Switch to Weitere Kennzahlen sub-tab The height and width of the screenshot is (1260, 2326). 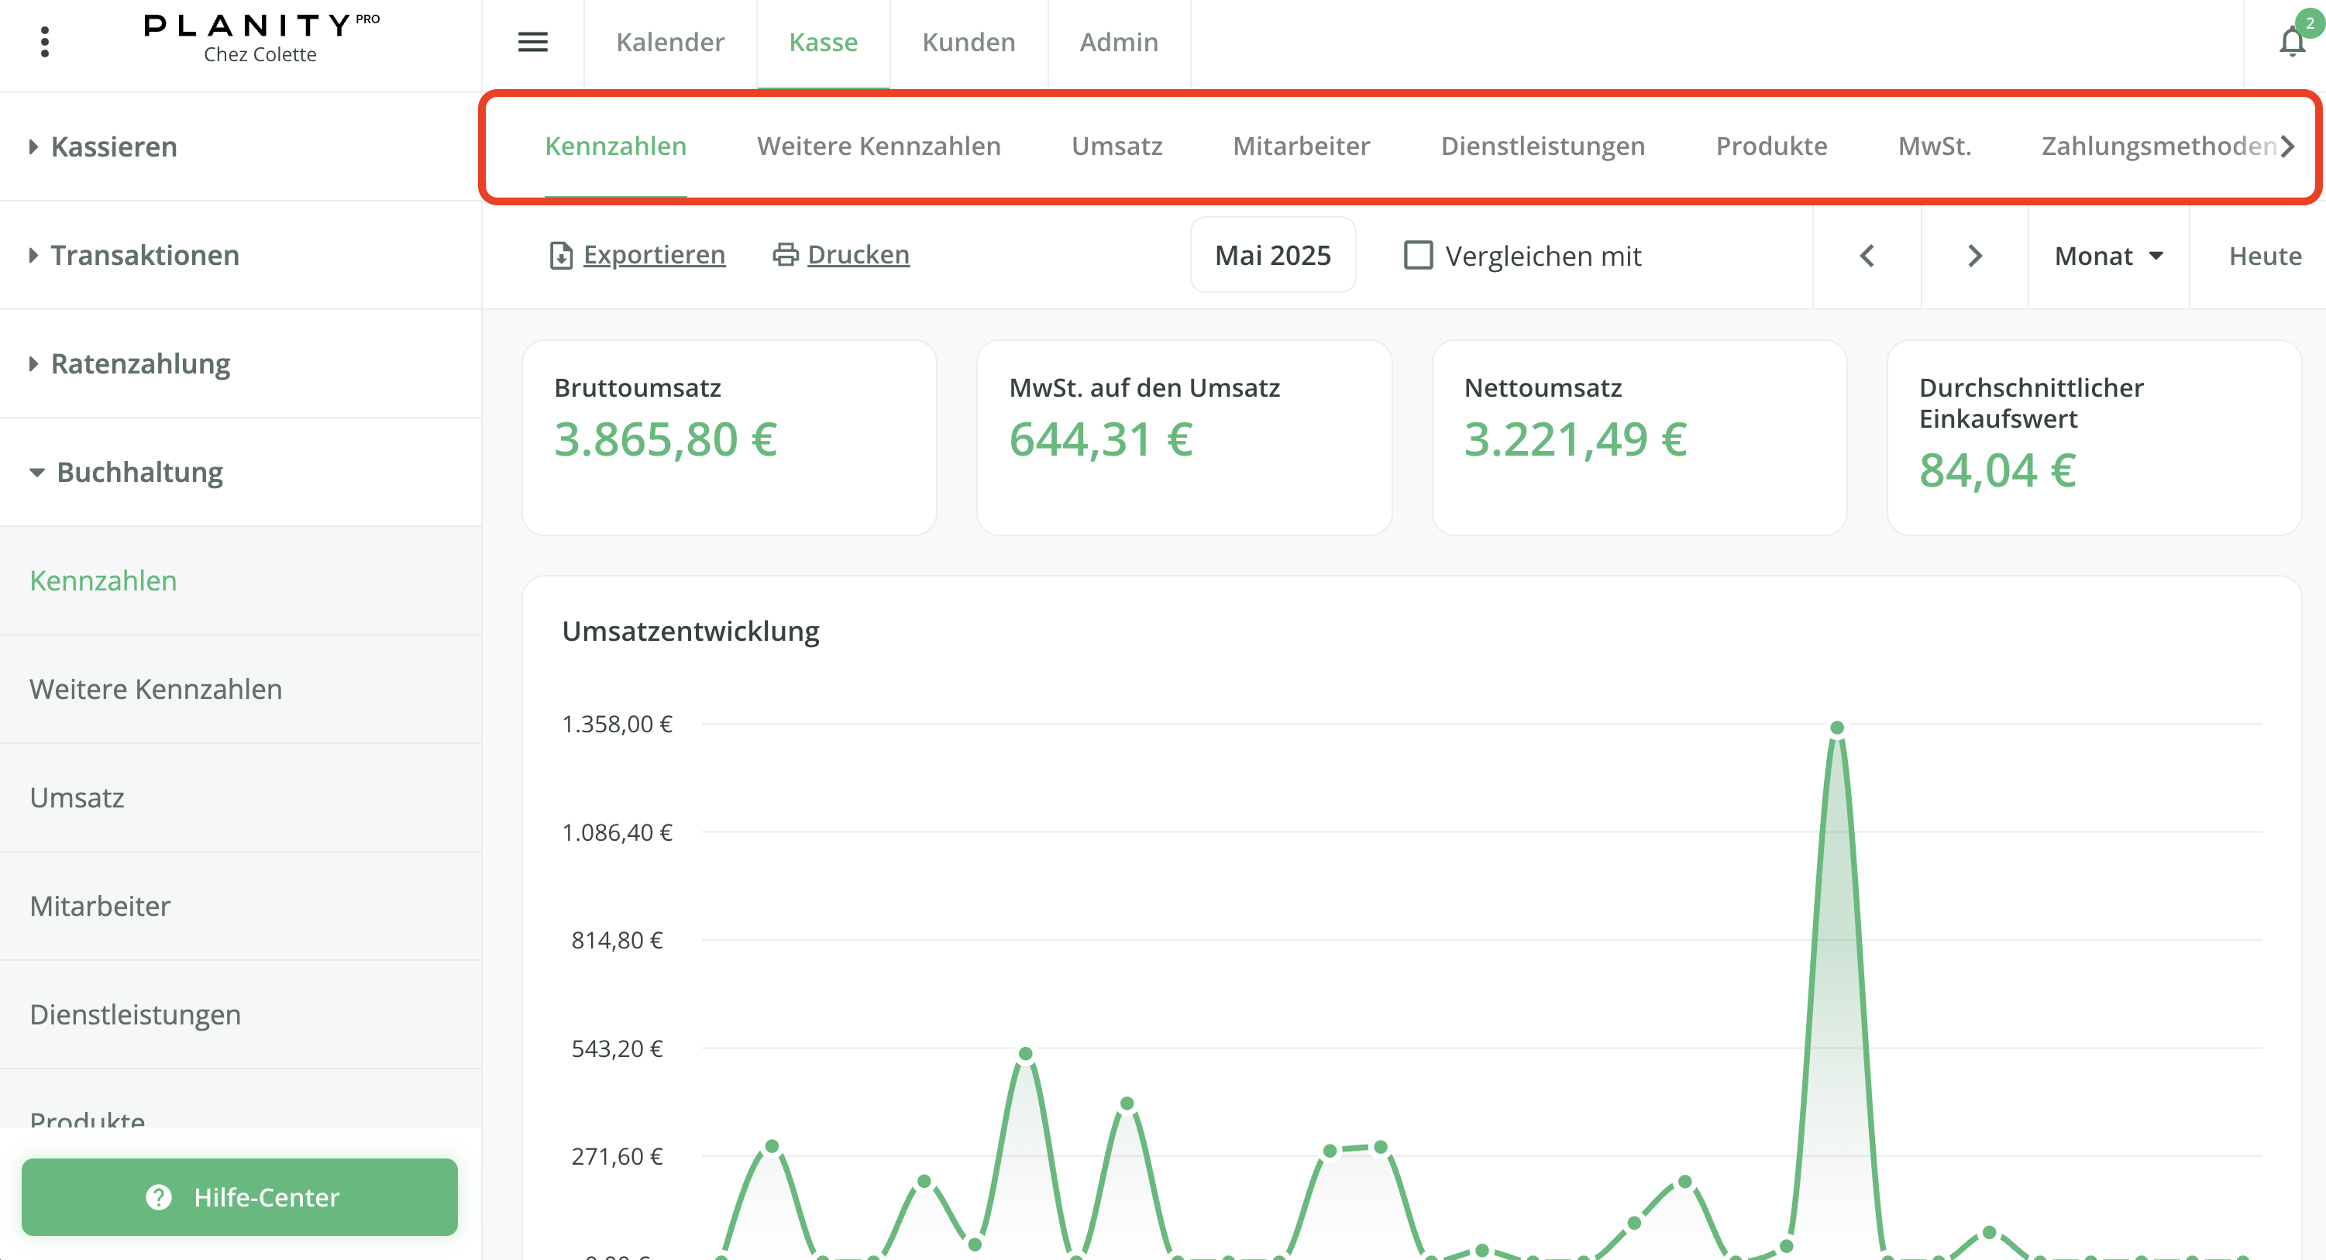coord(879,146)
